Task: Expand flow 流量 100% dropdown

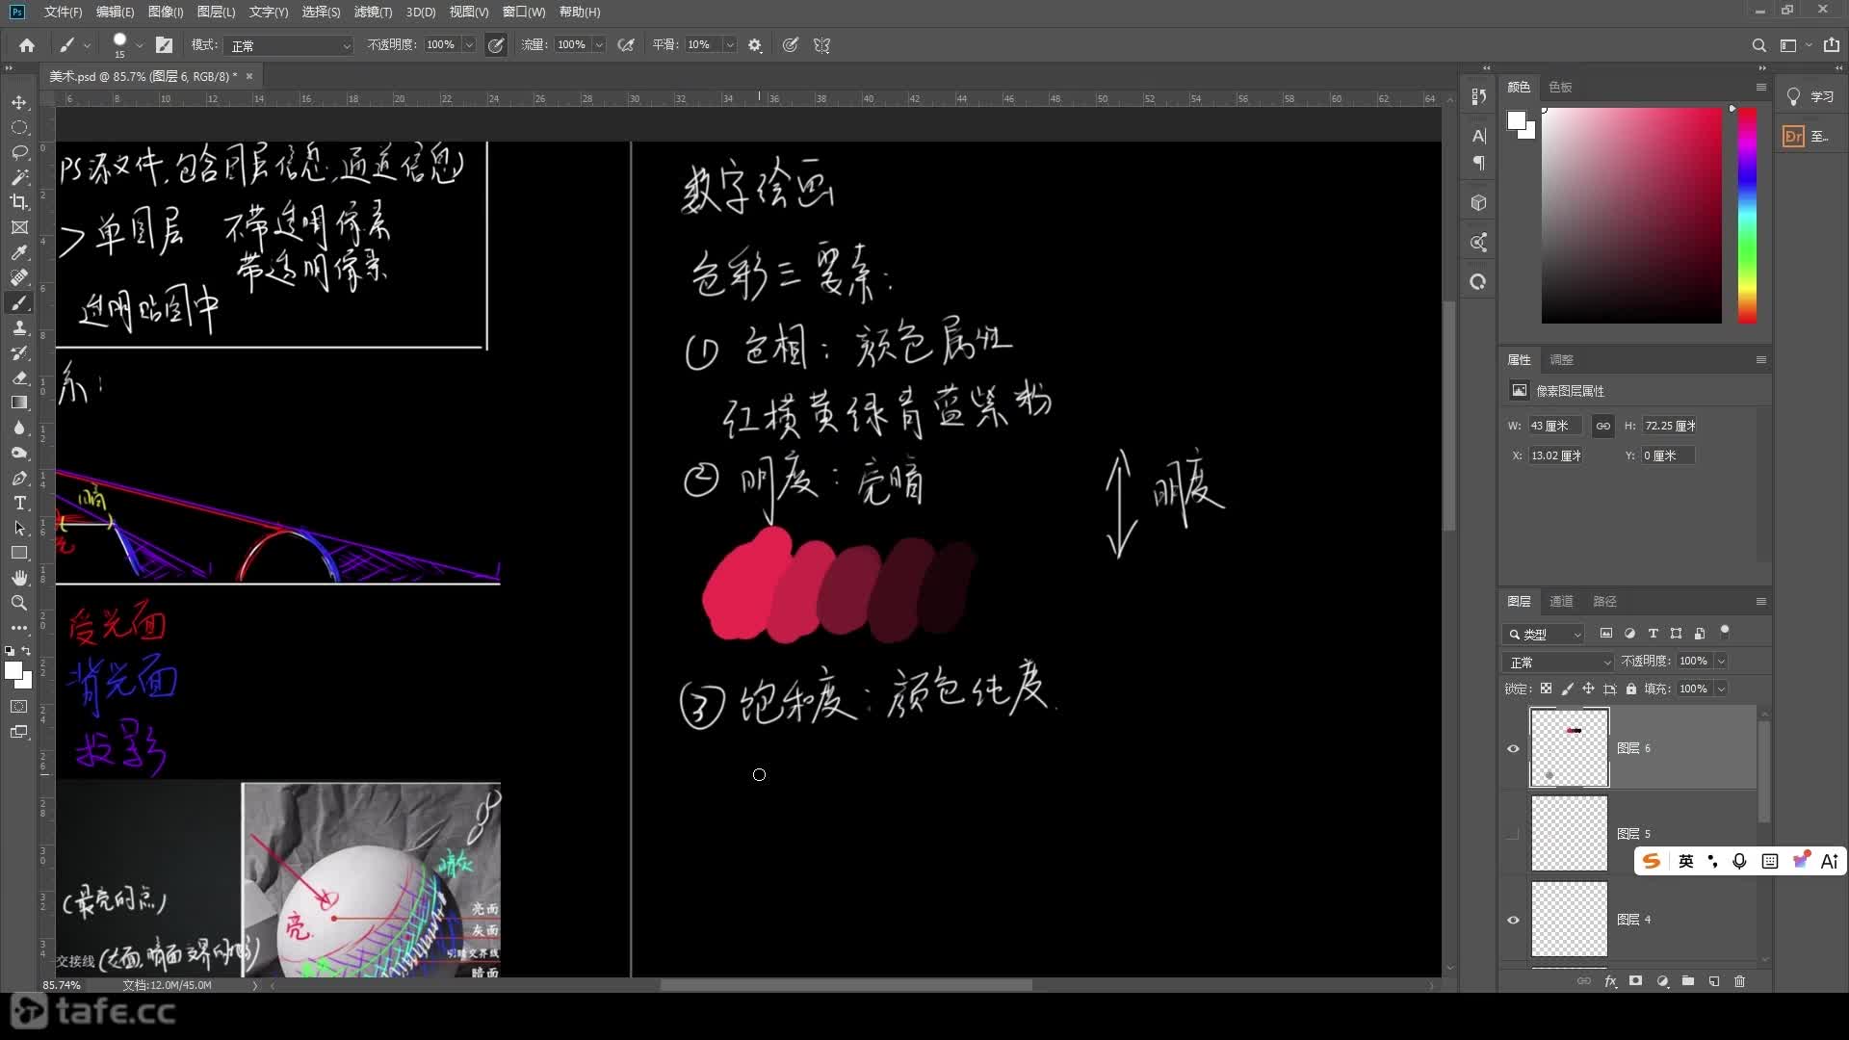Action: [599, 45]
